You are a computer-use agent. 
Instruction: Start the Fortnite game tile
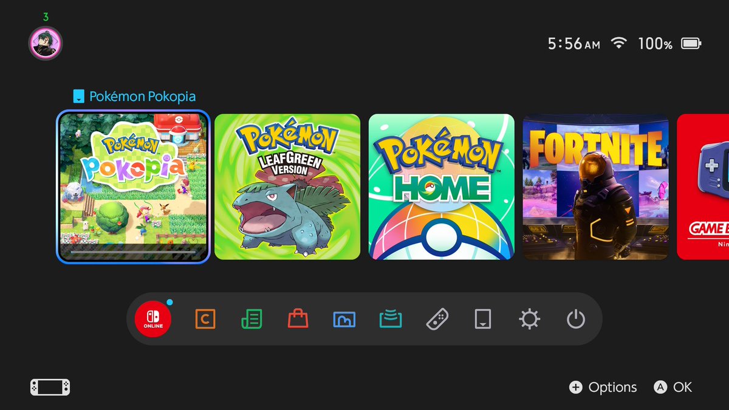[596, 187]
